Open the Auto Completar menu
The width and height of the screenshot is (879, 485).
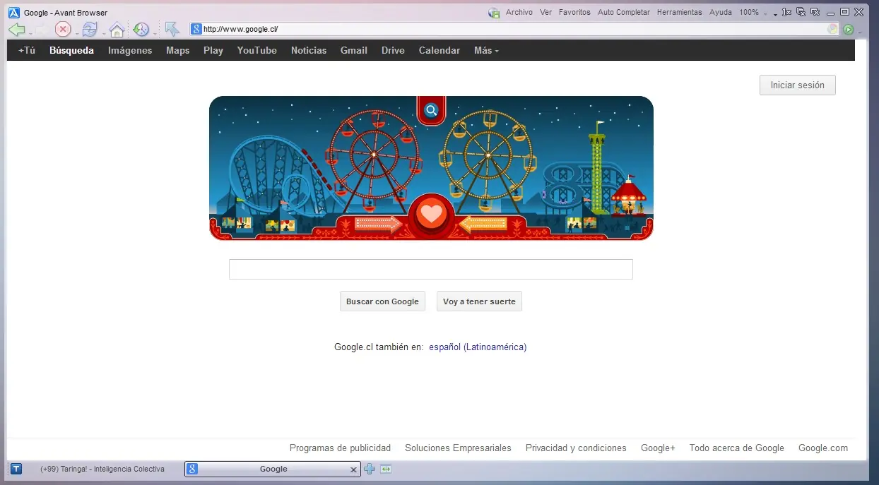pos(624,12)
